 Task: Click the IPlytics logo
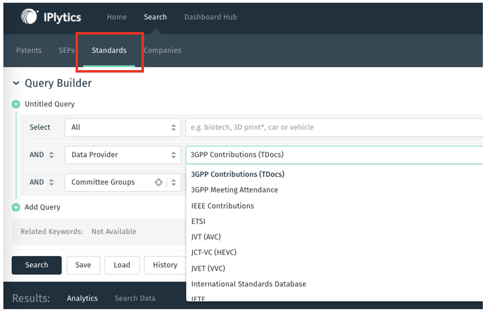pyautogui.click(x=51, y=17)
